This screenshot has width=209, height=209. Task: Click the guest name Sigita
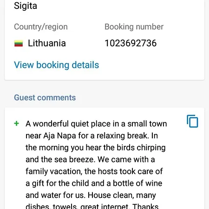click(26, 6)
